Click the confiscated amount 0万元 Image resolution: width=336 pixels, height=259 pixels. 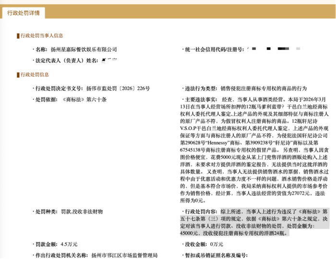coord(216,244)
